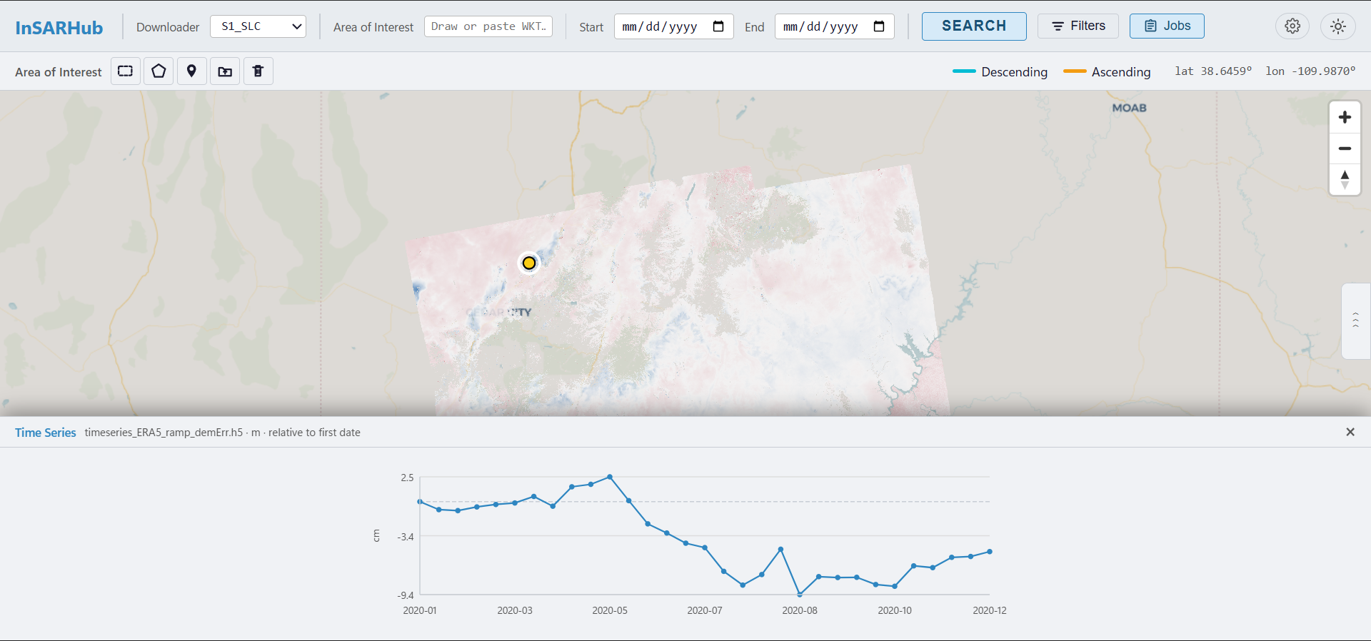The height and width of the screenshot is (641, 1371).
Task: Toggle light/dark theme sun icon
Action: click(x=1337, y=26)
